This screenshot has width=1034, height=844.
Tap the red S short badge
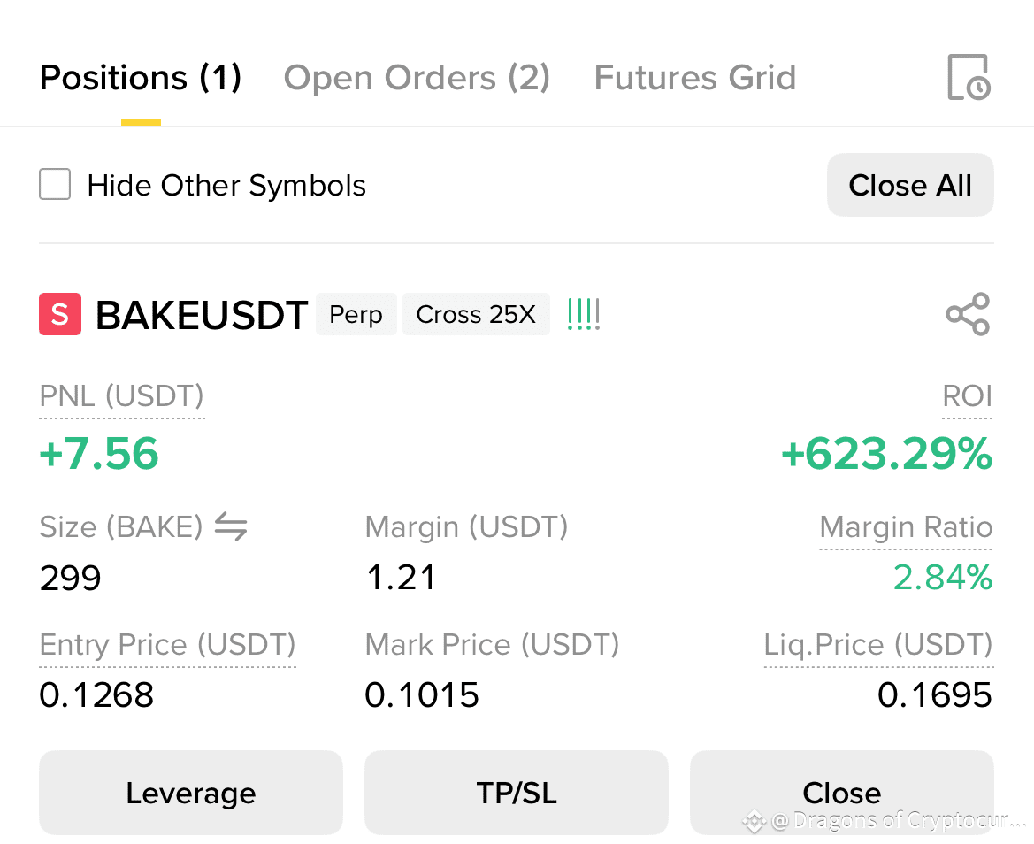60,314
